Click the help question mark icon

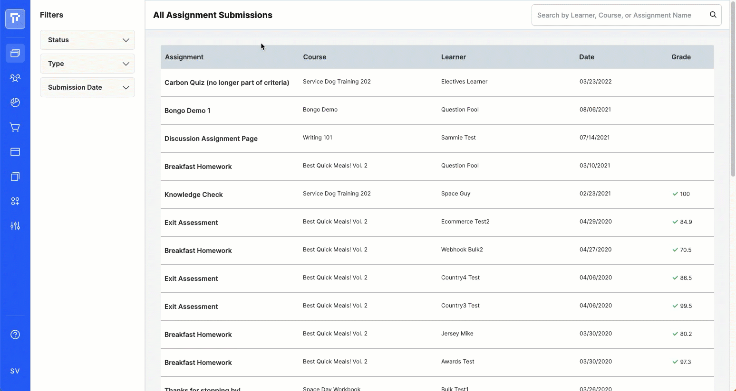click(x=15, y=335)
